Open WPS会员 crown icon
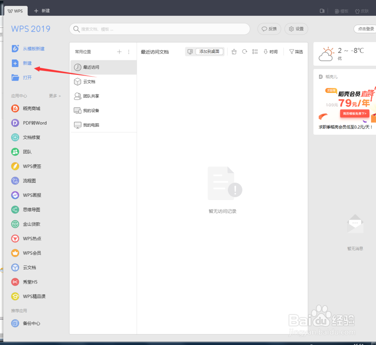Screen dimensions: 376x345 click(15, 253)
